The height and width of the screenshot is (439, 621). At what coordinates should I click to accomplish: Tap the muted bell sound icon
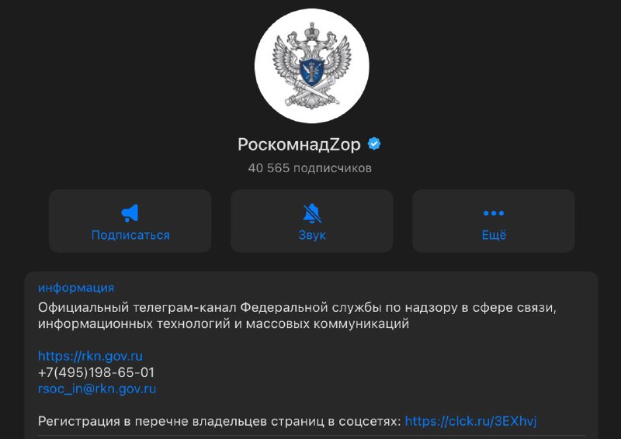pyautogui.click(x=312, y=213)
